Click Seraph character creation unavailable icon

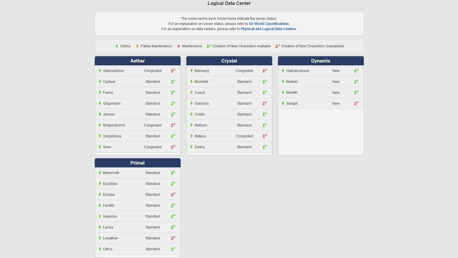click(356, 103)
